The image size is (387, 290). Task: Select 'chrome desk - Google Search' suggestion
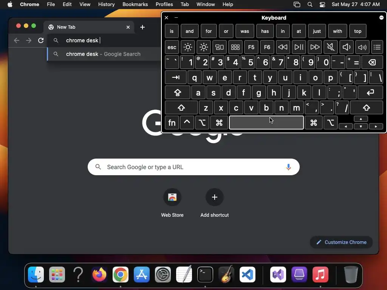tap(104, 54)
